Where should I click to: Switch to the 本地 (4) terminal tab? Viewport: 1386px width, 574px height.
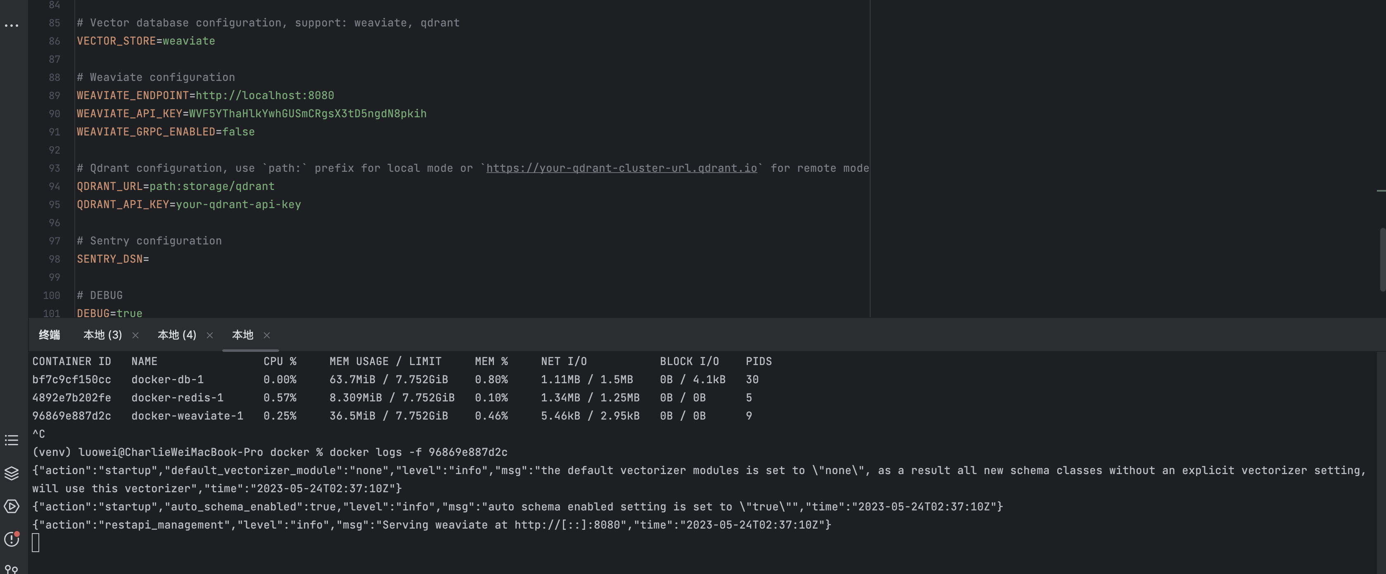tap(176, 334)
